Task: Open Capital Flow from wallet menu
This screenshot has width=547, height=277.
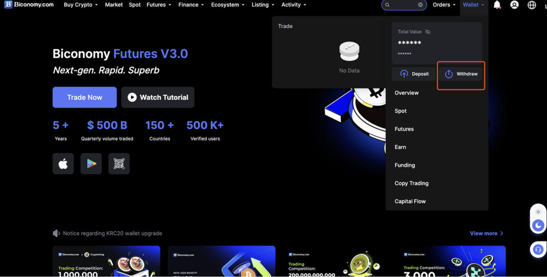Action: tap(410, 201)
